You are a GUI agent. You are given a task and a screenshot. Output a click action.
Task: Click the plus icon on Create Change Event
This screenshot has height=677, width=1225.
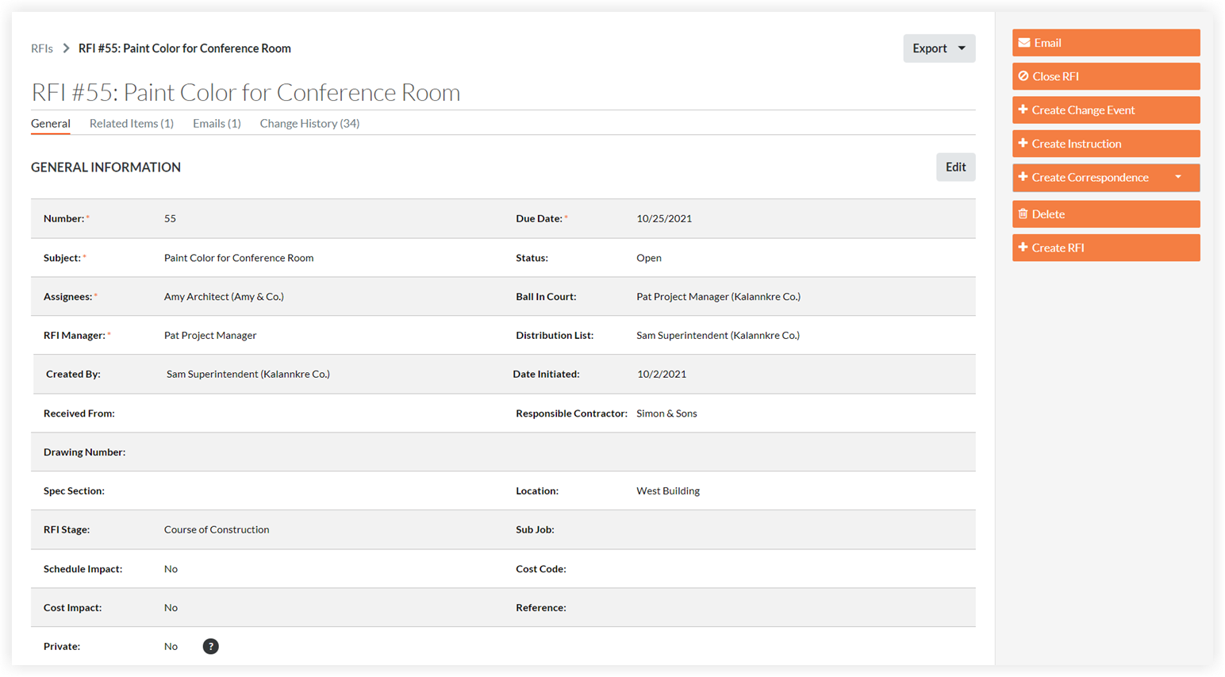pyautogui.click(x=1023, y=110)
